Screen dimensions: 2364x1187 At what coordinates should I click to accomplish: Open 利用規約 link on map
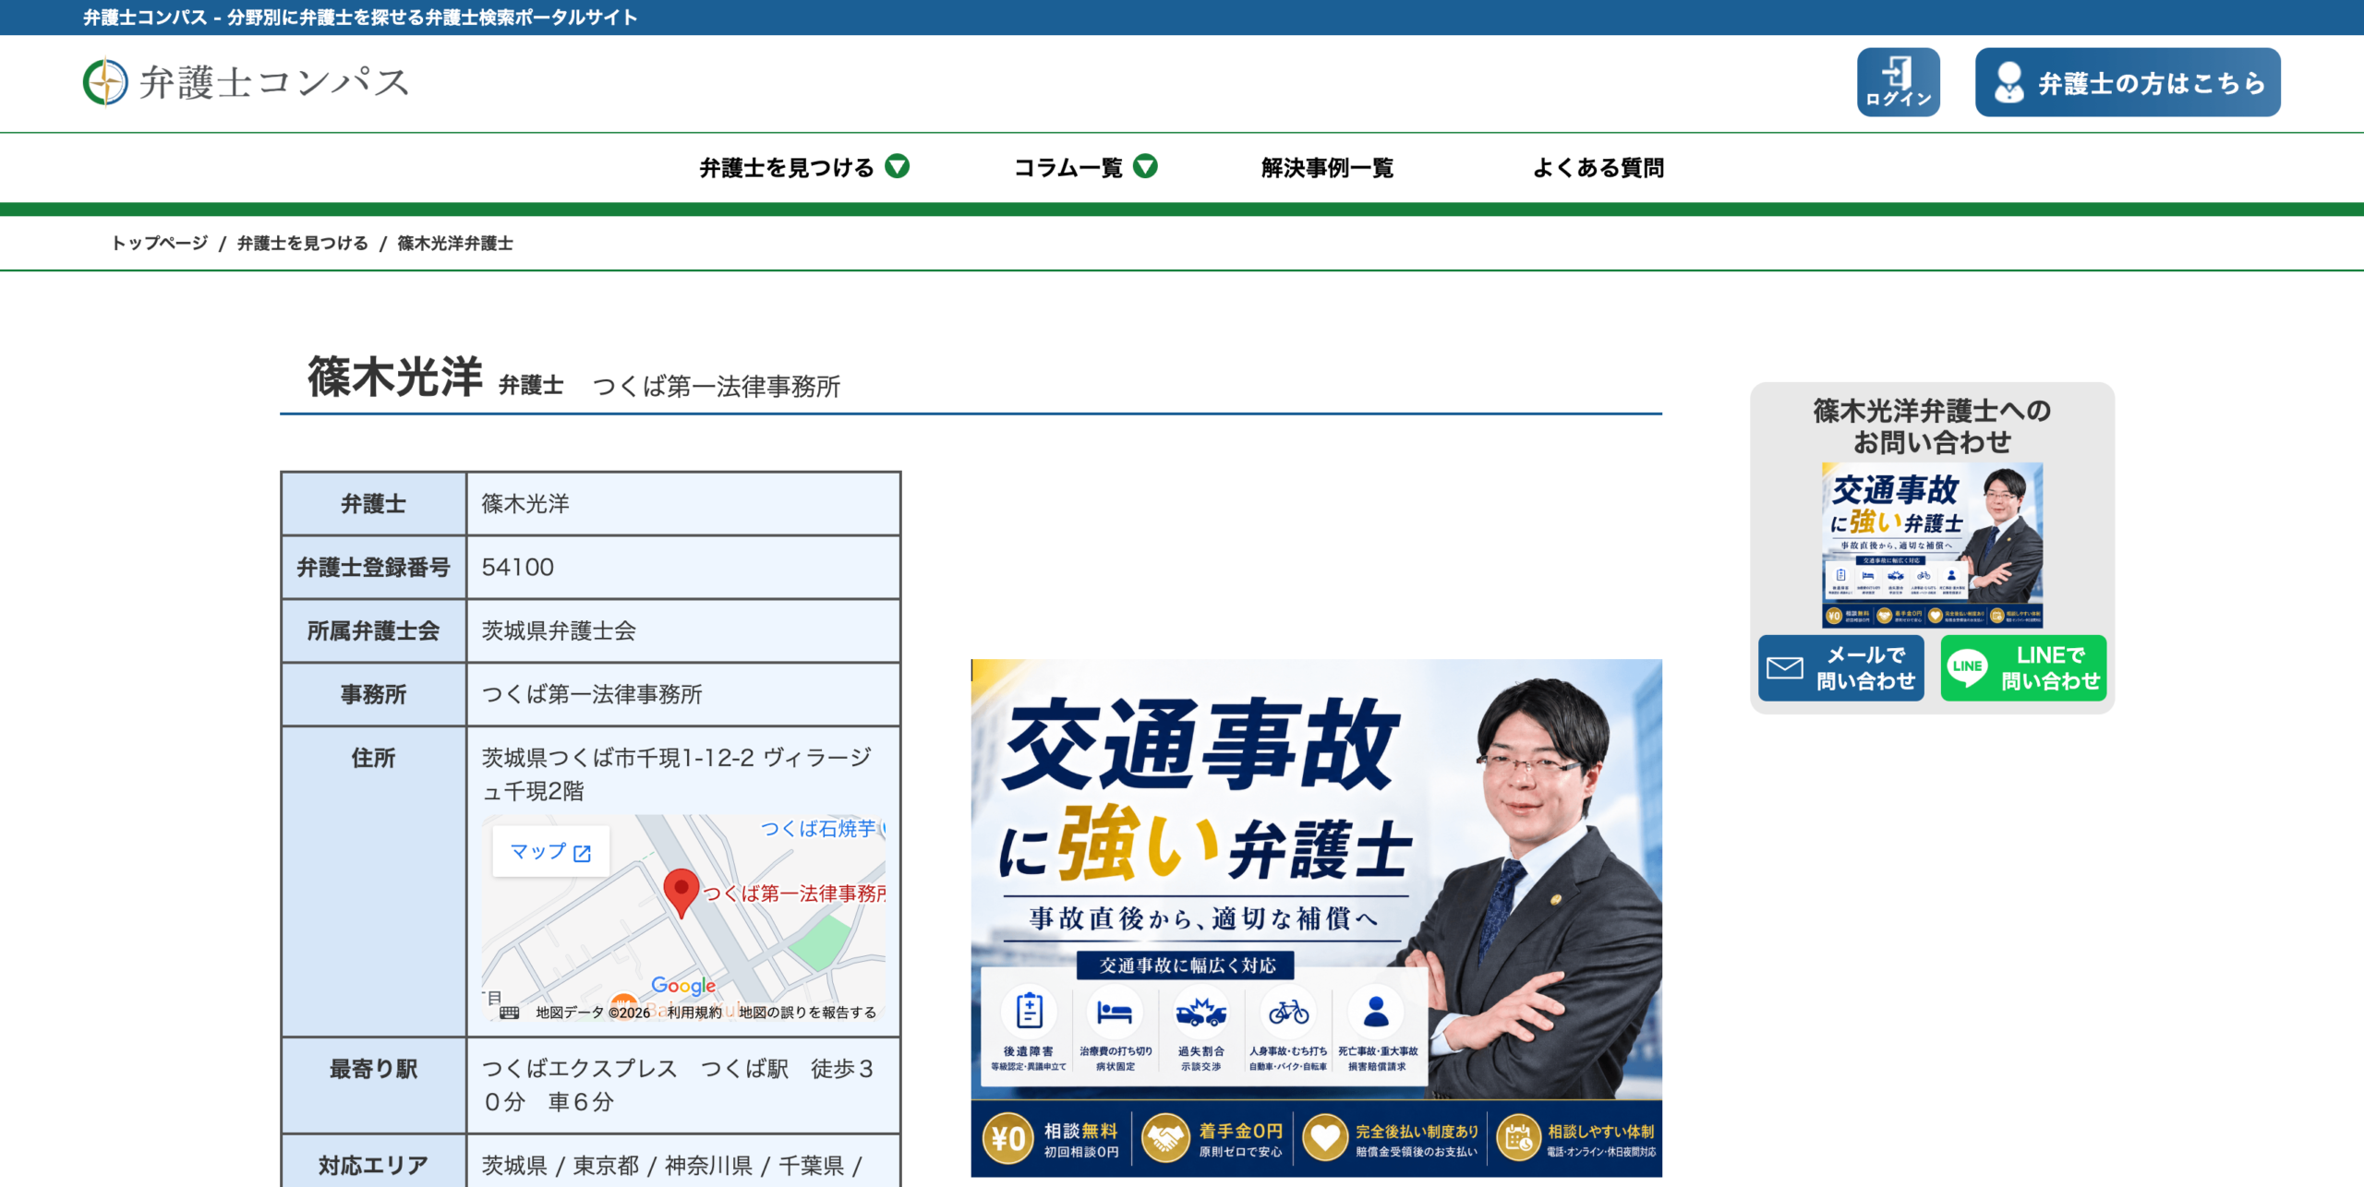click(x=694, y=1013)
